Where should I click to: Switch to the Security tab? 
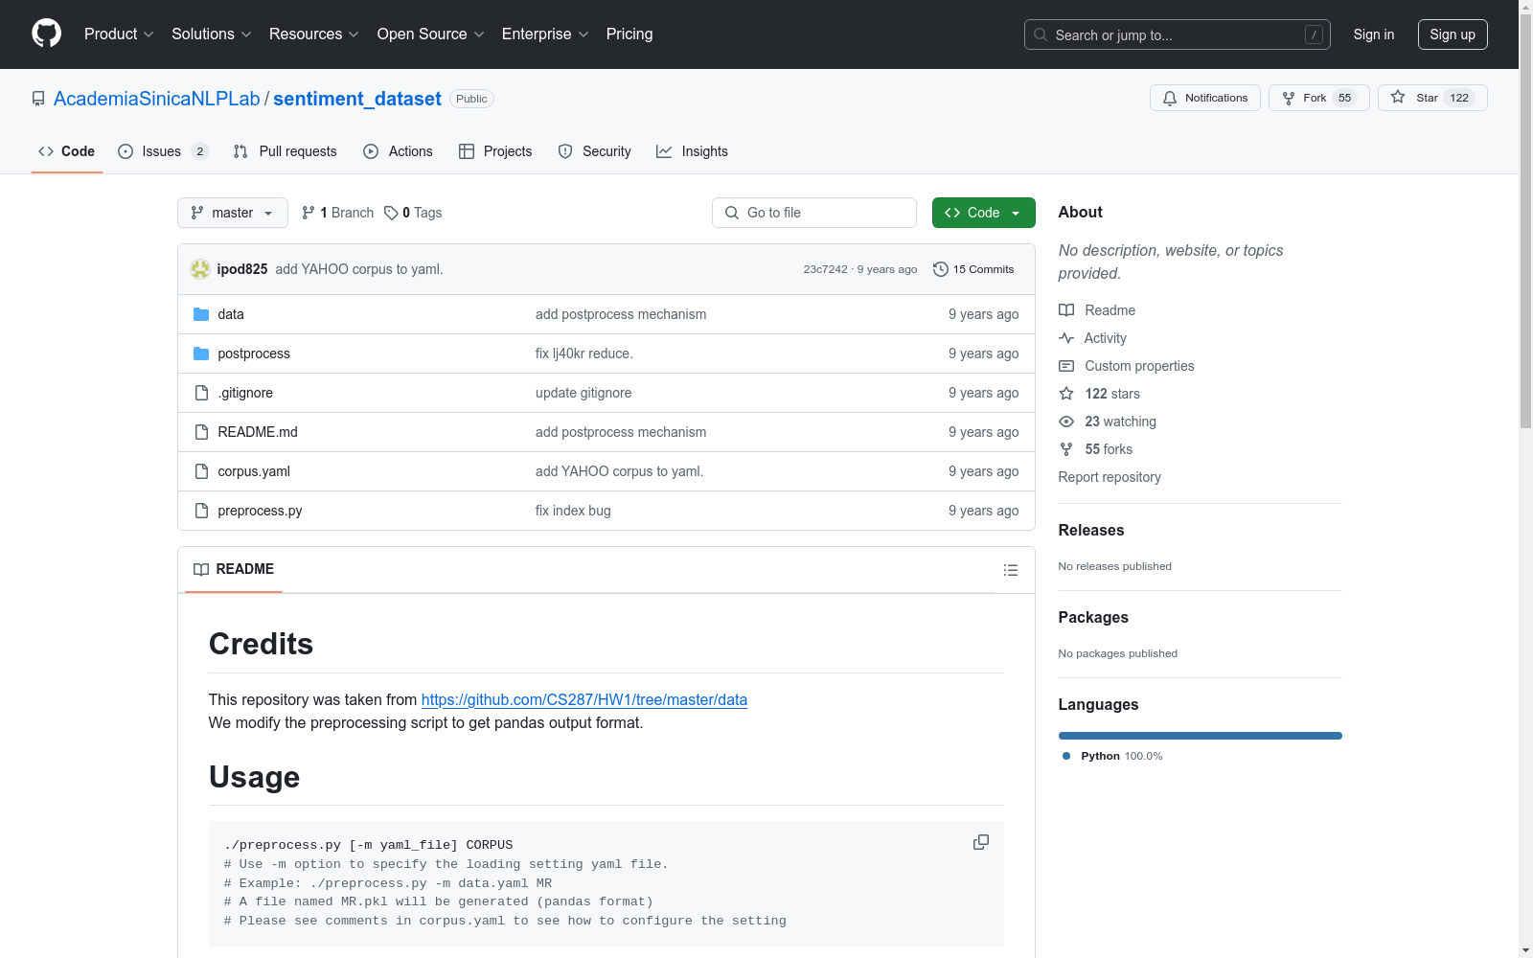click(594, 151)
